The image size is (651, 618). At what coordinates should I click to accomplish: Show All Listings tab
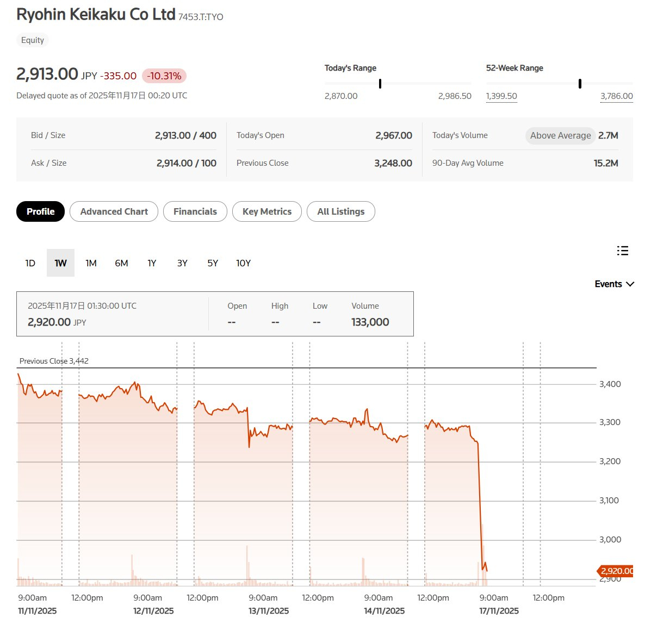pyautogui.click(x=340, y=211)
